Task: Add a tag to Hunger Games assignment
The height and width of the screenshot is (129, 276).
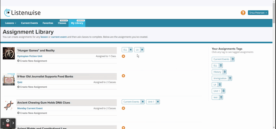Action: (123, 56)
